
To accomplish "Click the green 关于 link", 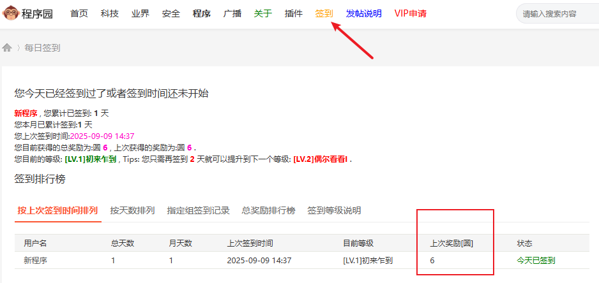I will point(263,13).
